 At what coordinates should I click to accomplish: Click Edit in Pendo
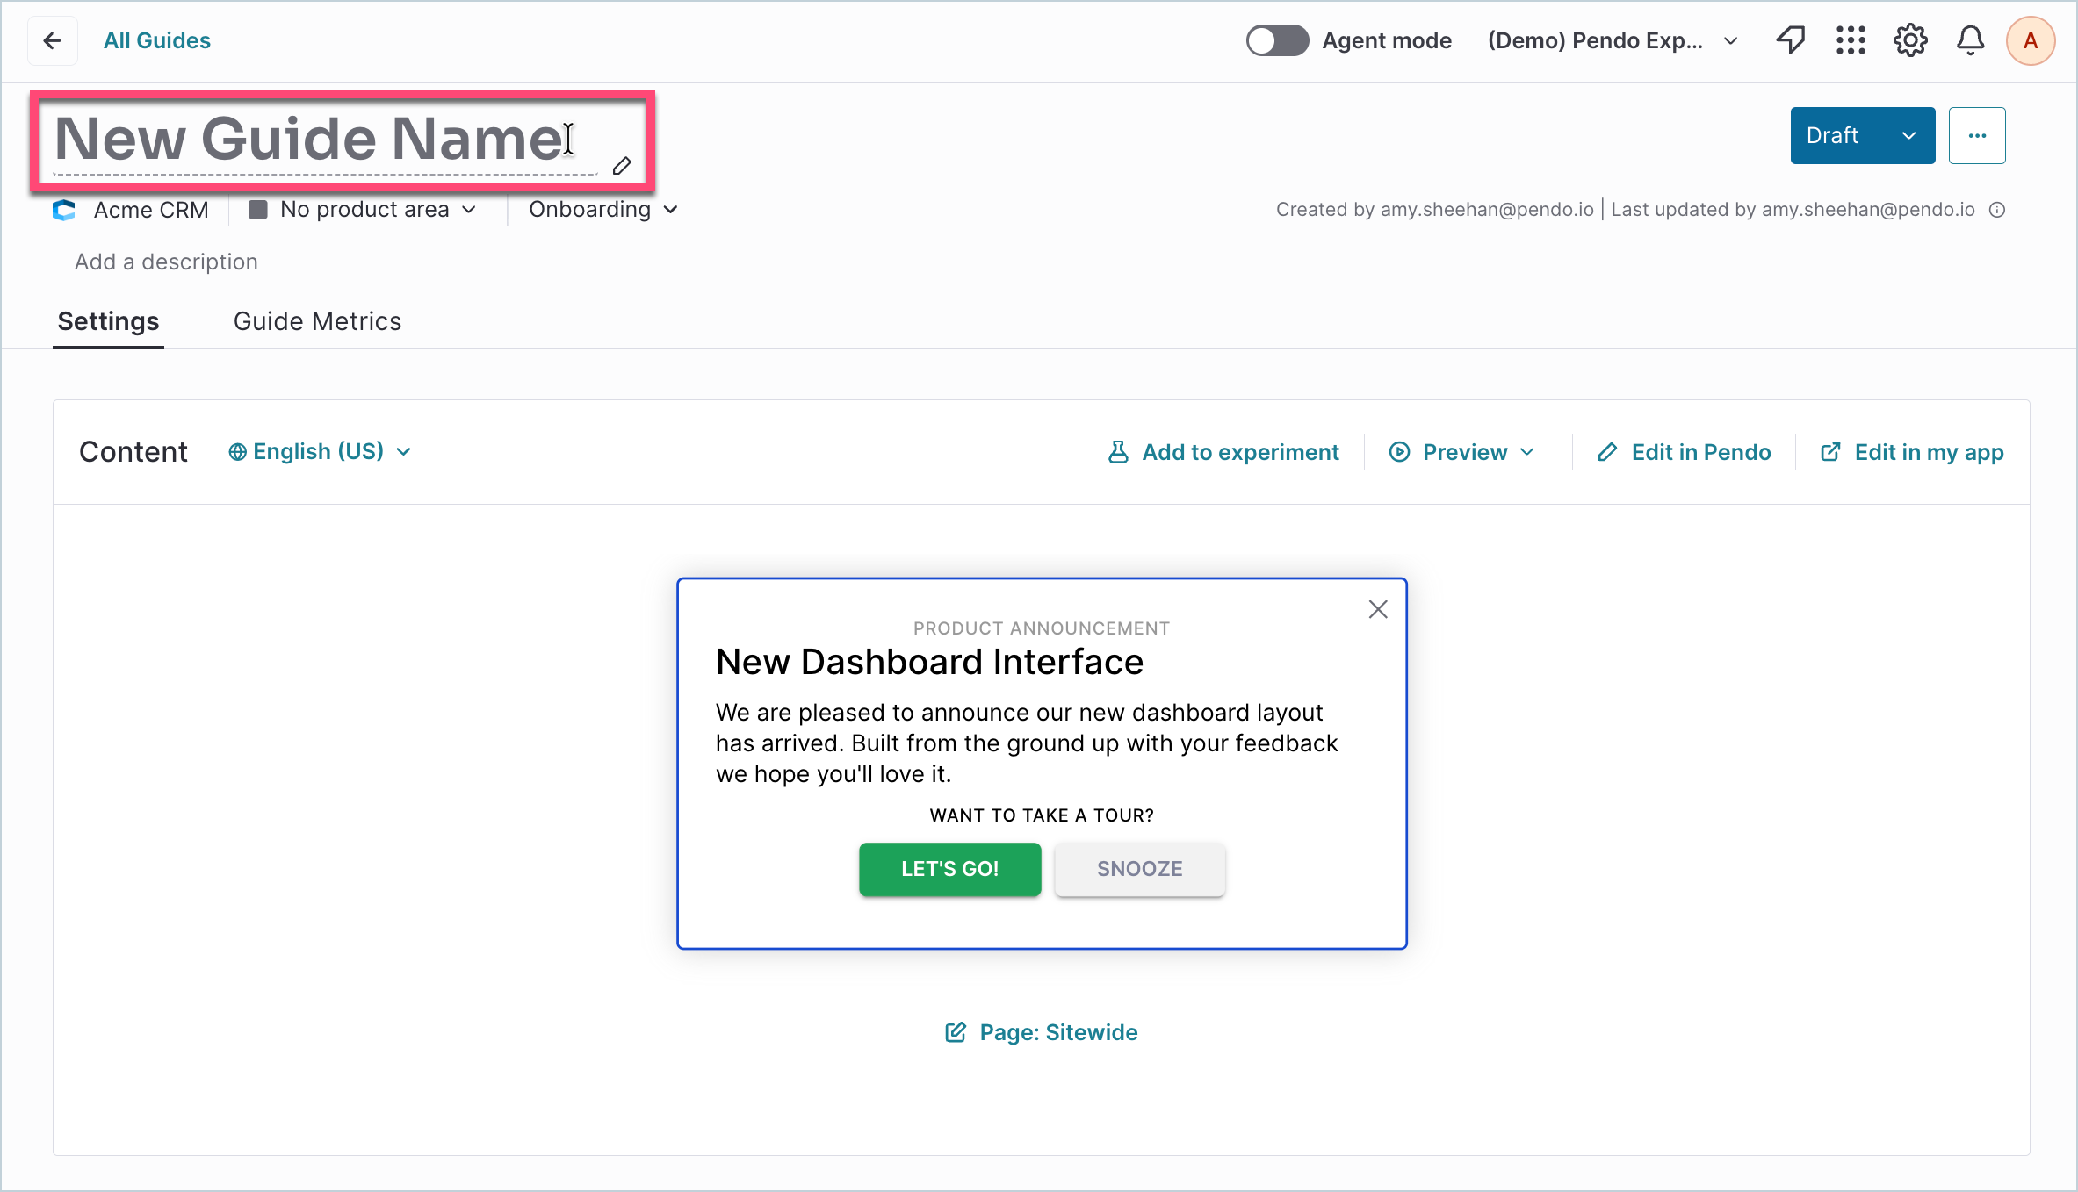[1685, 452]
